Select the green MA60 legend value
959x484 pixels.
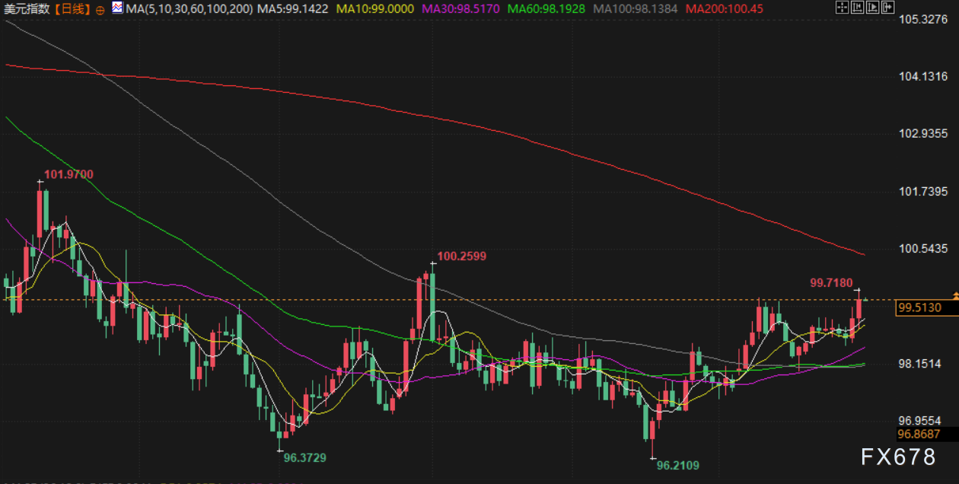[x=546, y=9]
